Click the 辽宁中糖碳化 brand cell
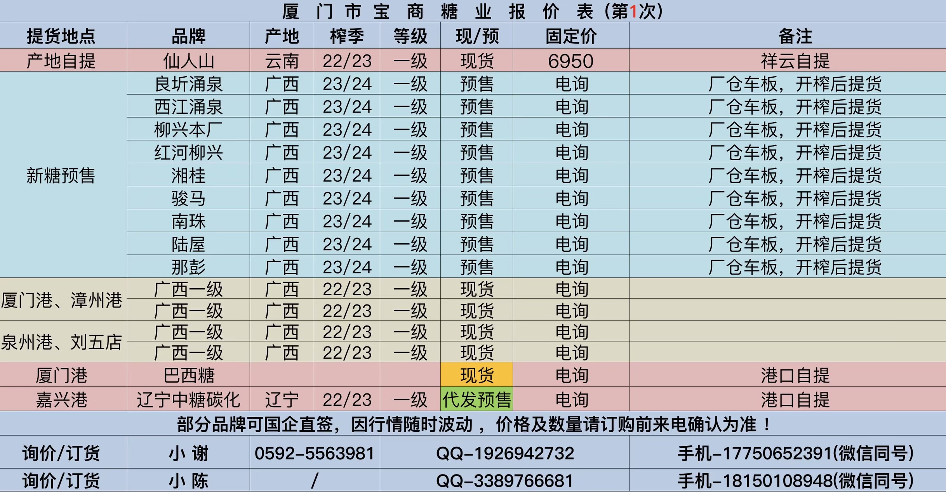The width and height of the screenshot is (946, 492). (188, 399)
